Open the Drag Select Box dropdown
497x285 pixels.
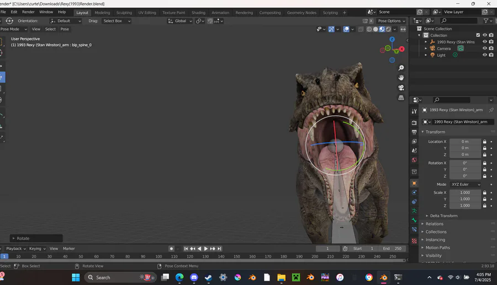pos(117,21)
